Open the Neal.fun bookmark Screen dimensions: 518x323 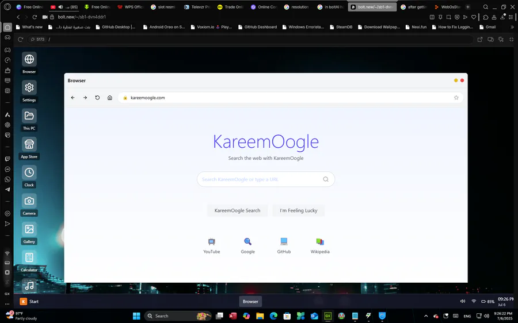(416, 27)
